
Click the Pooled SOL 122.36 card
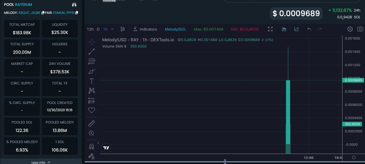click(22, 126)
